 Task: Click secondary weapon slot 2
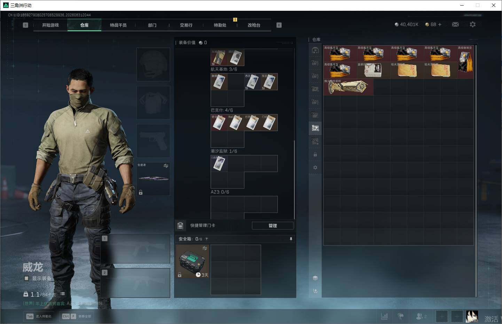coord(135,283)
